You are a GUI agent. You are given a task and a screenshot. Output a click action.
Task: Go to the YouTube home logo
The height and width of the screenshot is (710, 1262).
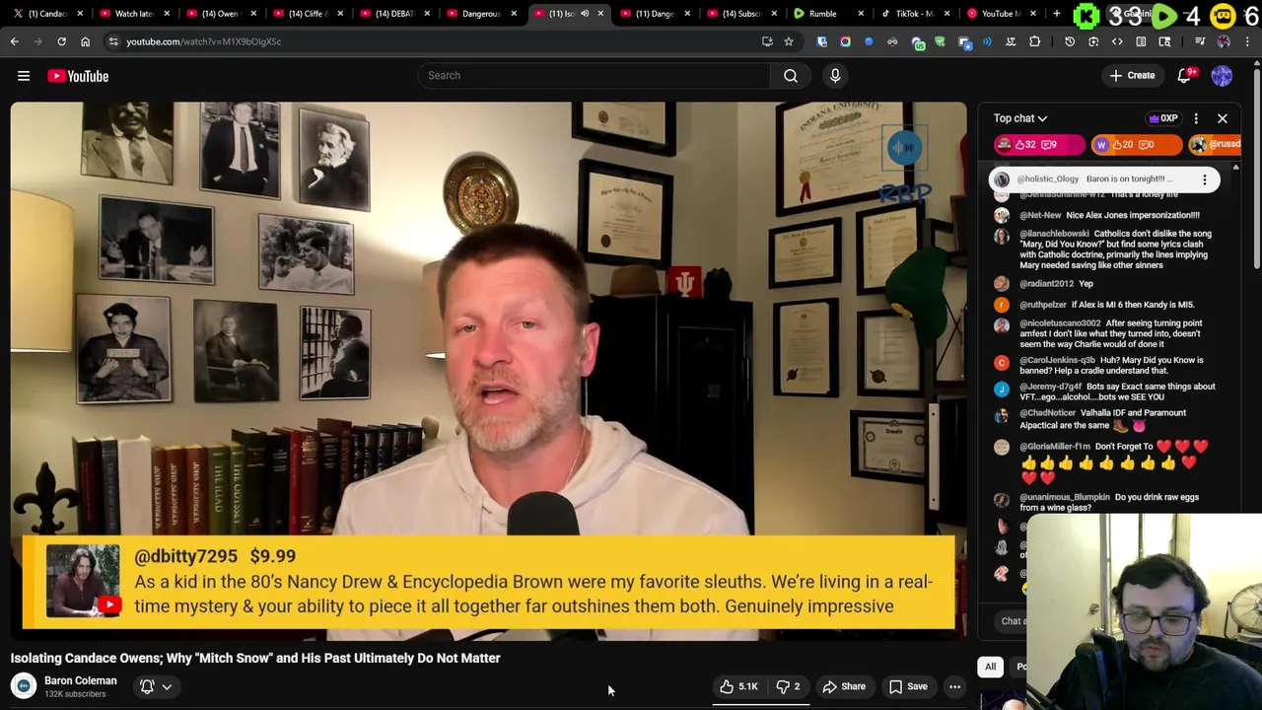click(78, 76)
